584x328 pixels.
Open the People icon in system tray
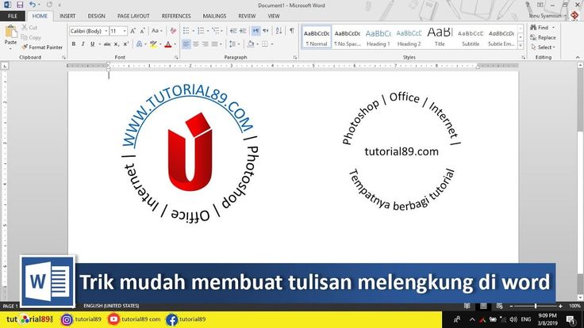tap(457, 319)
